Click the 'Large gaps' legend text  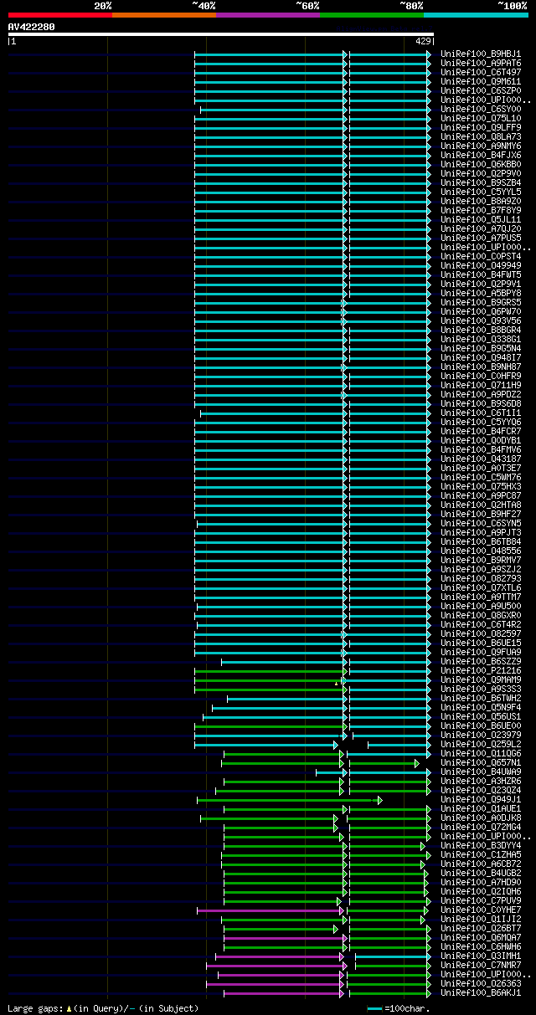[35, 1008]
